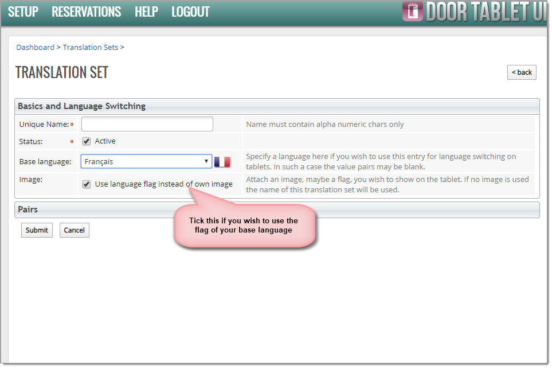Viewport: 552px width, 368px height.
Task: Go to the Dashboard breadcrumb link
Action: point(35,48)
